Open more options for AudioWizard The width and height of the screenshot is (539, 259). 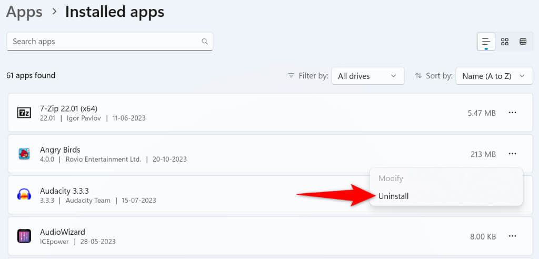512,236
